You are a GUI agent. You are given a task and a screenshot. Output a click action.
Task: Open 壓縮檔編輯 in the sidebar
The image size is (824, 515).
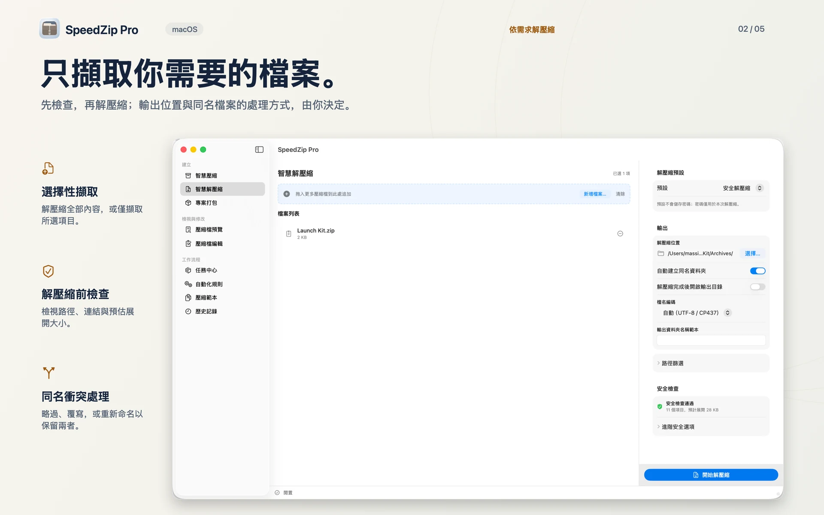tap(222, 243)
